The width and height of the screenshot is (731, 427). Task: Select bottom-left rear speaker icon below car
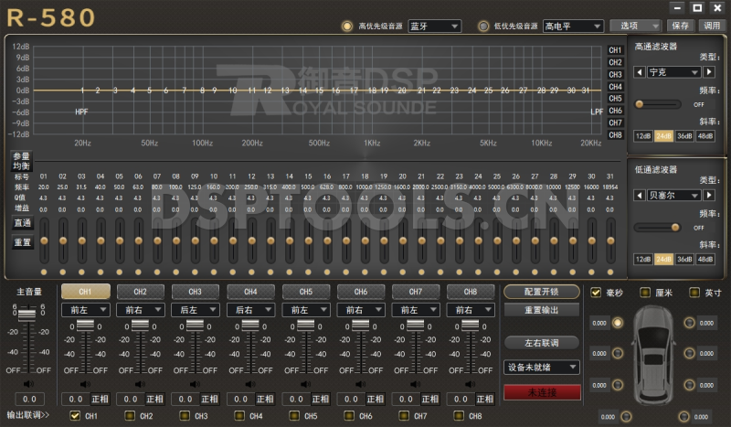(x=626, y=417)
